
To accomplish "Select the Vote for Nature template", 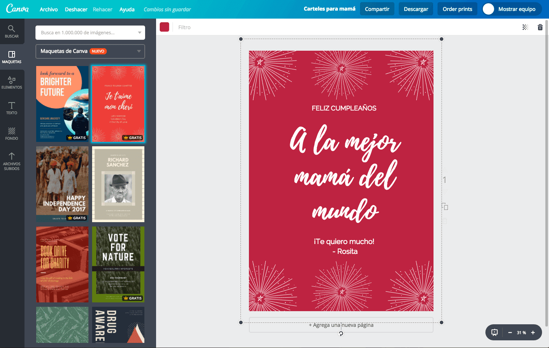I will [x=118, y=264].
